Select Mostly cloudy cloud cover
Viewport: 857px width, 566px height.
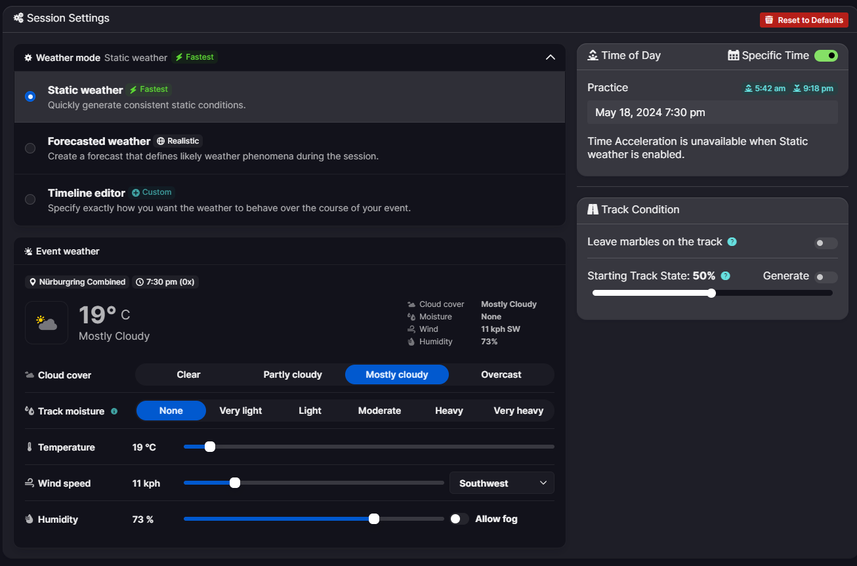pos(397,374)
